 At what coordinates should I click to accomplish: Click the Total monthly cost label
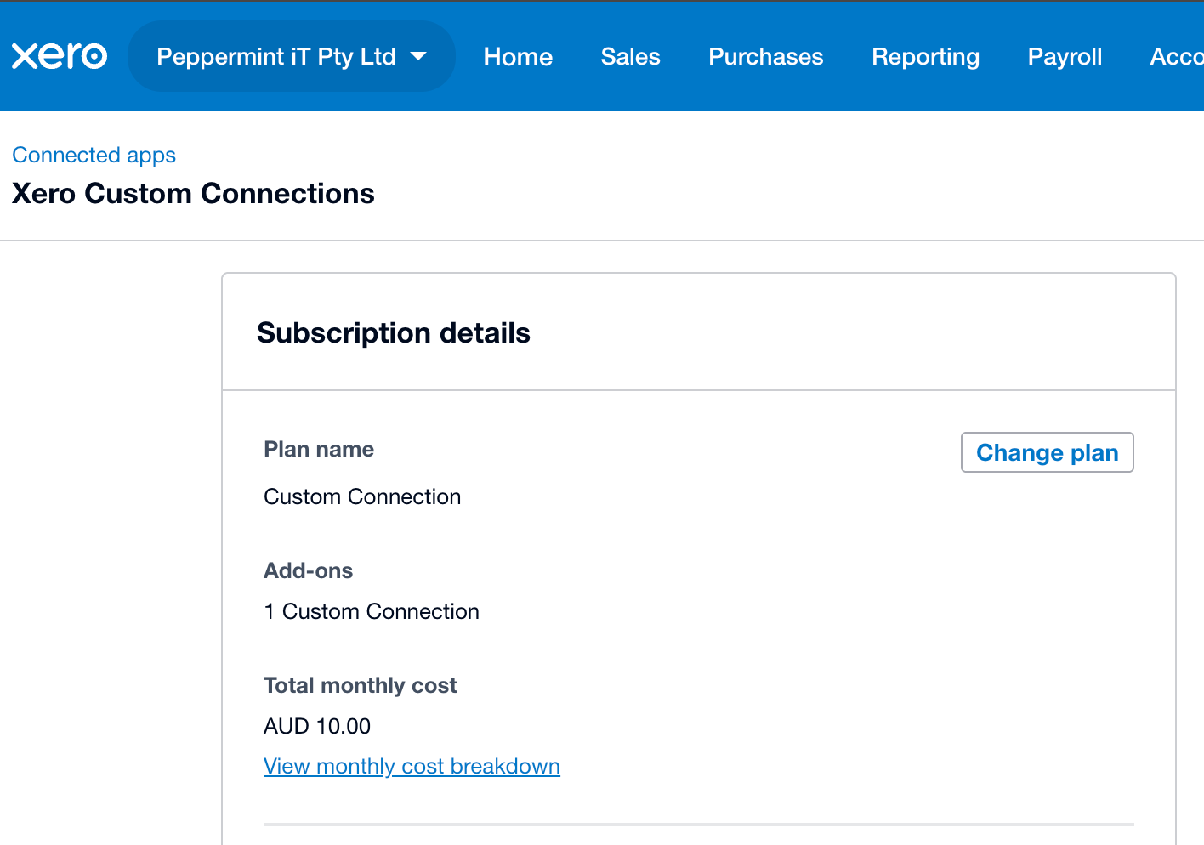point(360,685)
